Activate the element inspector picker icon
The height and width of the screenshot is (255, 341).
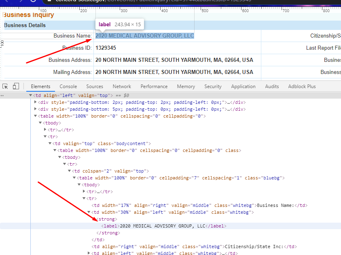click(5, 86)
